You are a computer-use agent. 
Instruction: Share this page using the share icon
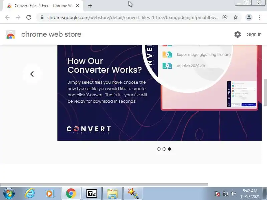[225, 17]
